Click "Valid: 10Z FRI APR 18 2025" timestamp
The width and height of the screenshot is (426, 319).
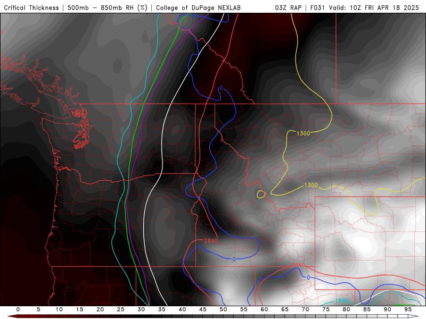point(374,7)
